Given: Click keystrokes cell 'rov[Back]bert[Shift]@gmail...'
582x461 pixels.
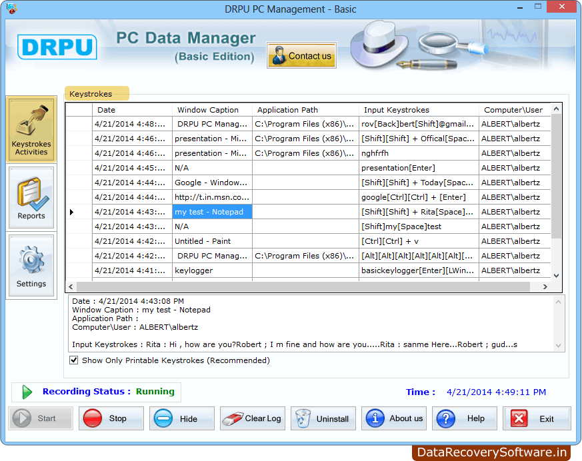Looking at the screenshot, I should click(419, 124).
